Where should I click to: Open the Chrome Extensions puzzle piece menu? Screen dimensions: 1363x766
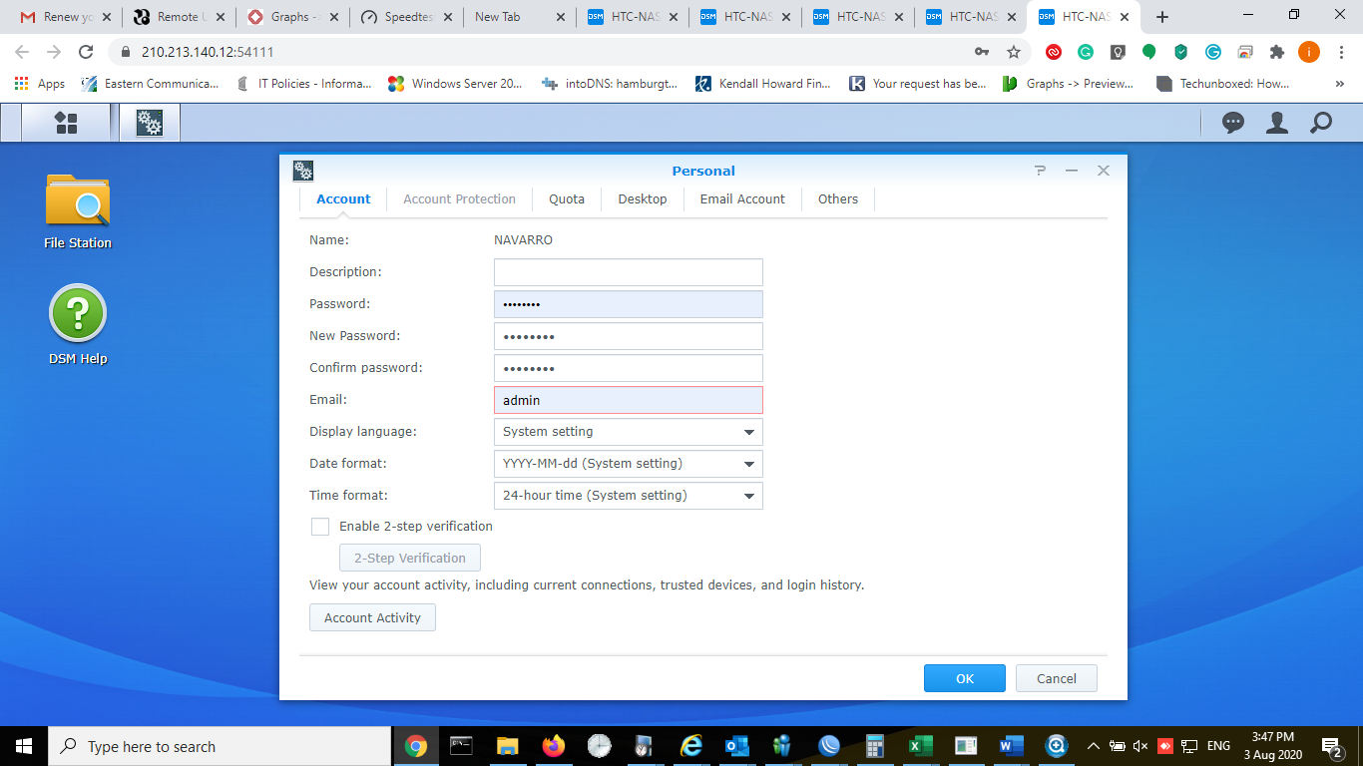tap(1277, 52)
